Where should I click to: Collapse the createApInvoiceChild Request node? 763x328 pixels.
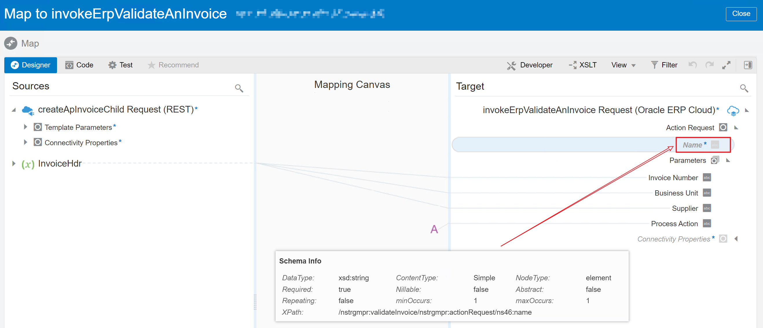coord(14,110)
